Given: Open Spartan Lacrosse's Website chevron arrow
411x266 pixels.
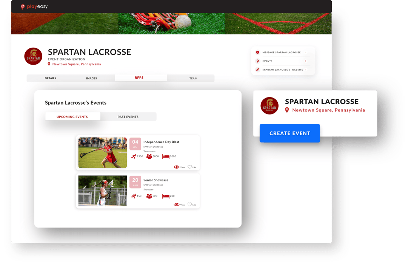Looking at the screenshot, I should pyautogui.click(x=306, y=70).
